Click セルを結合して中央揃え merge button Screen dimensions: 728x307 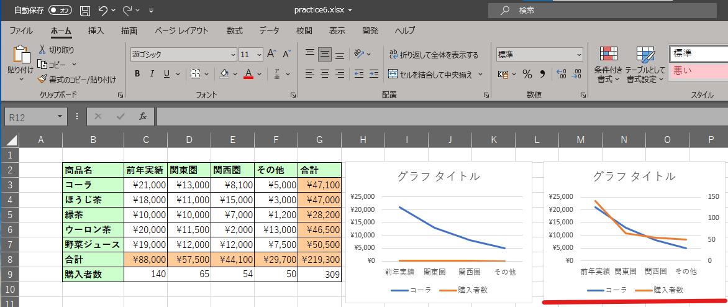pos(430,74)
